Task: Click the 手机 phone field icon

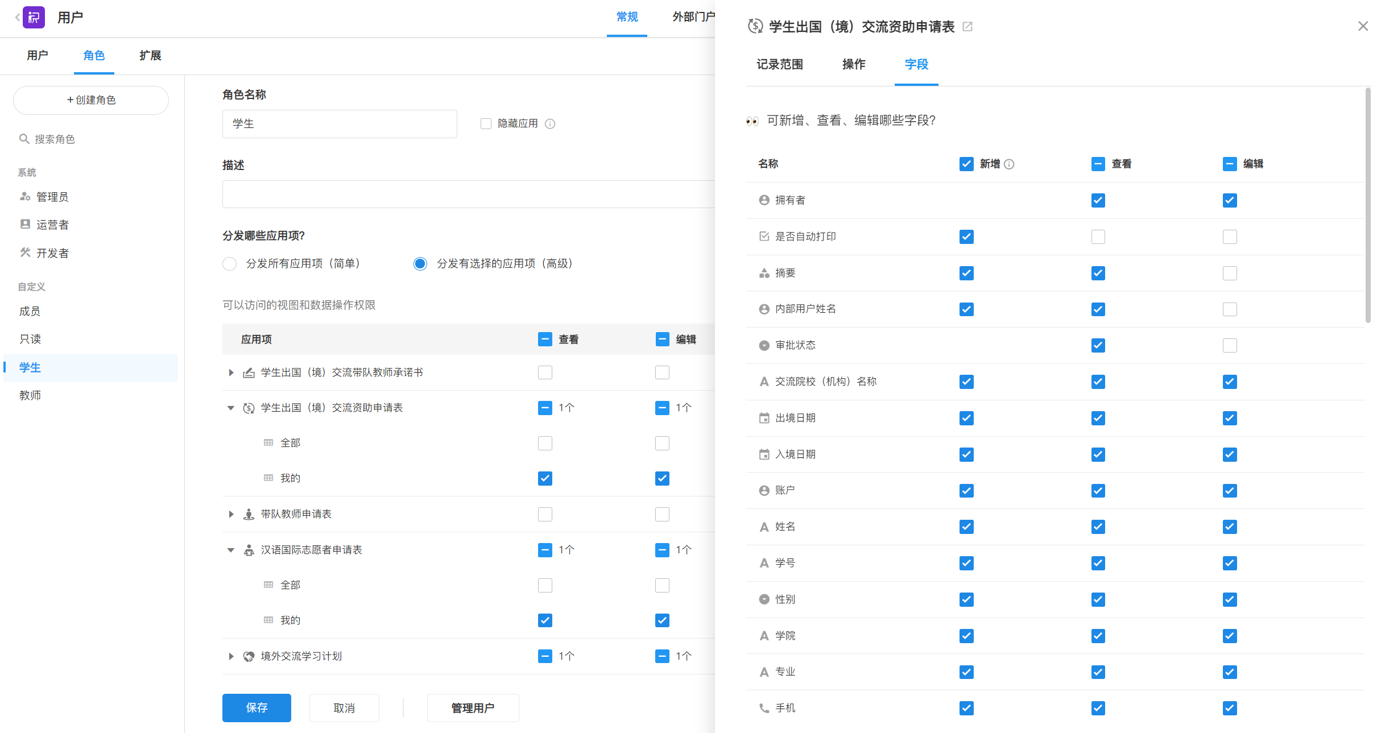Action: pyautogui.click(x=764, y=708)
